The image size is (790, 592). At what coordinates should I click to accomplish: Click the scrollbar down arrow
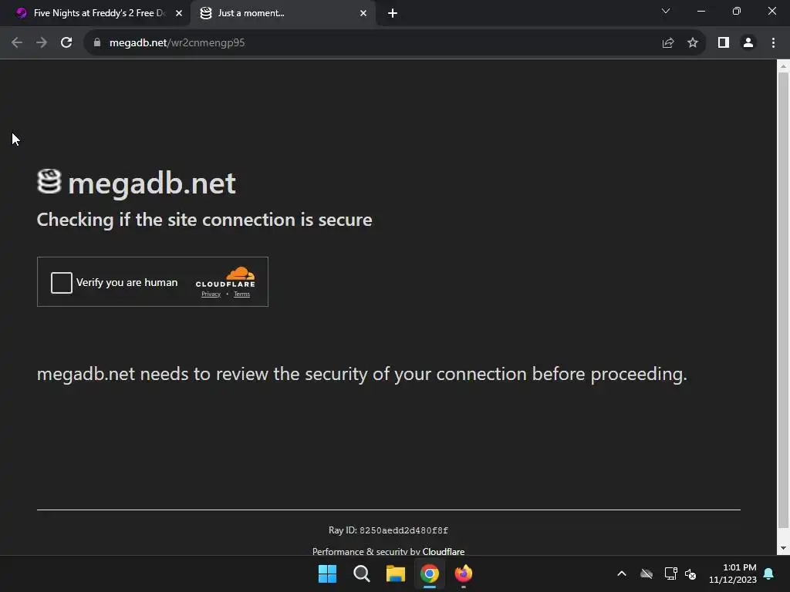(x=783, y=548)
